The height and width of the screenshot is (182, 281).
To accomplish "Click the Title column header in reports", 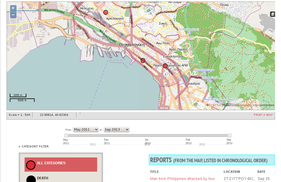I will pyautogui.click(x=155, y=172).
